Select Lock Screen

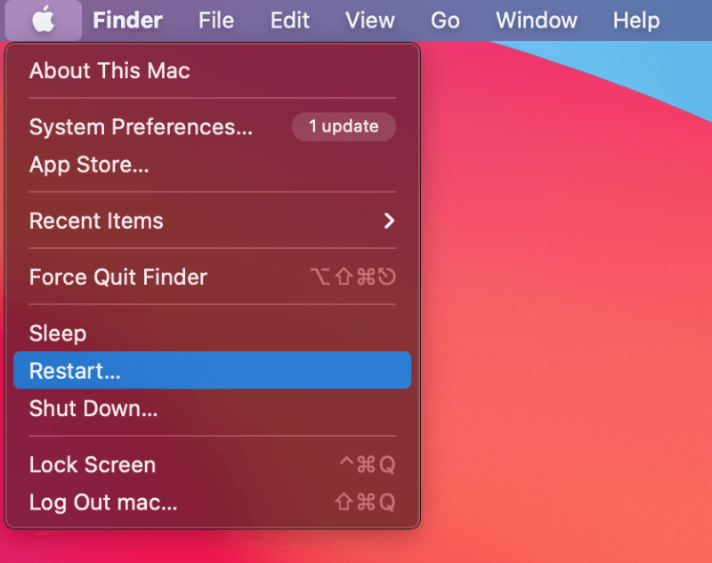click(93, 464)
